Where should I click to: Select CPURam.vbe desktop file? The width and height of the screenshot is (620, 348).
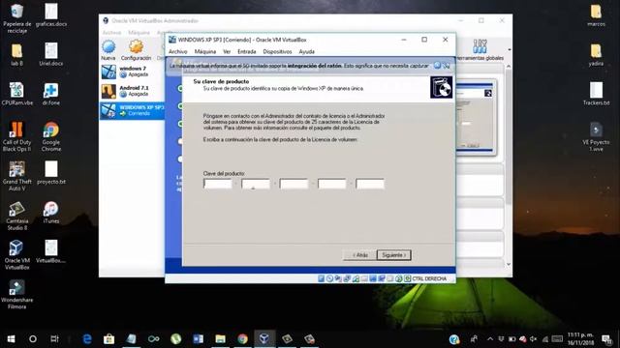[x=17, y=94]
